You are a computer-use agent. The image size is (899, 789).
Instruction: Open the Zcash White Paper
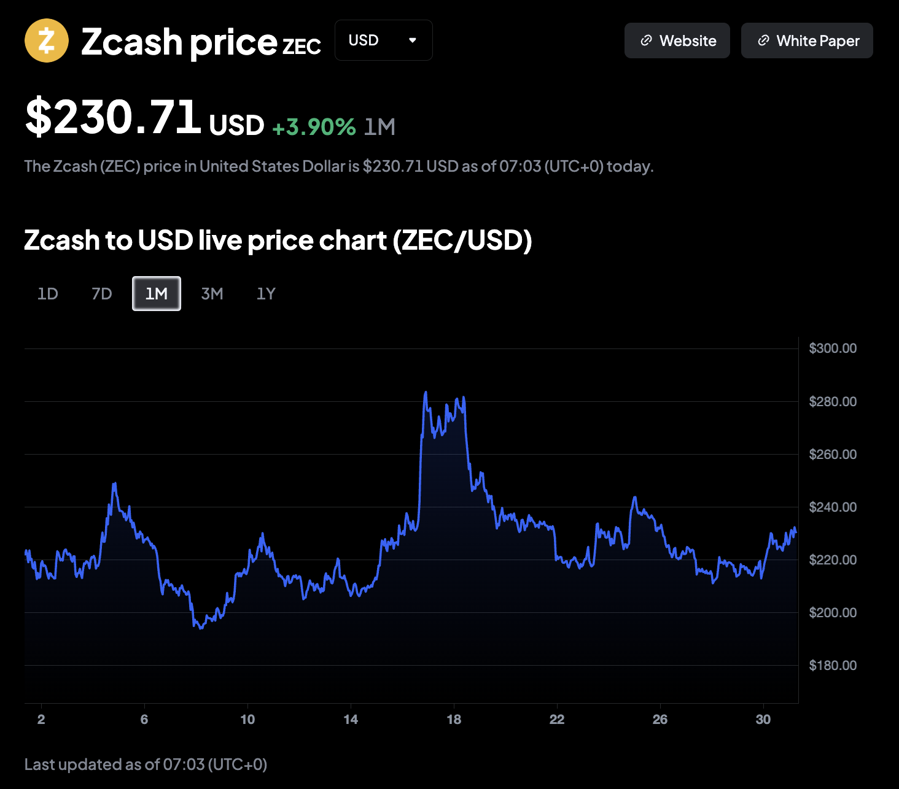[807, 40]
